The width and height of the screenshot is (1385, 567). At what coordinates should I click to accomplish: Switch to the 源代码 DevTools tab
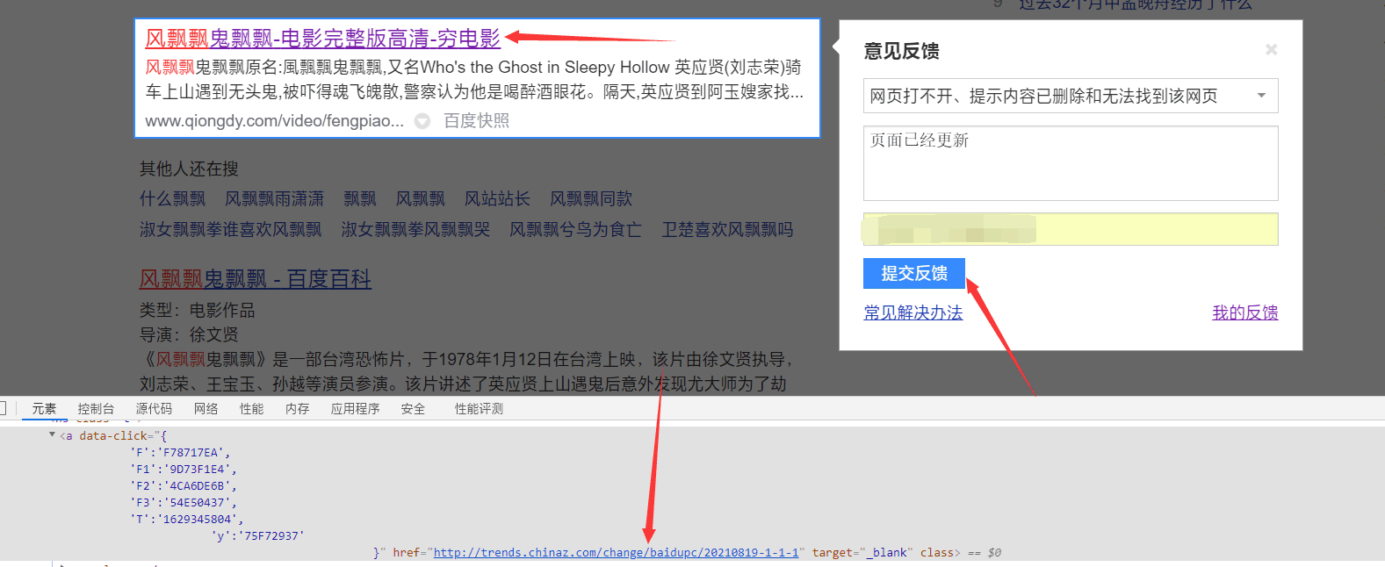point(154,409)
